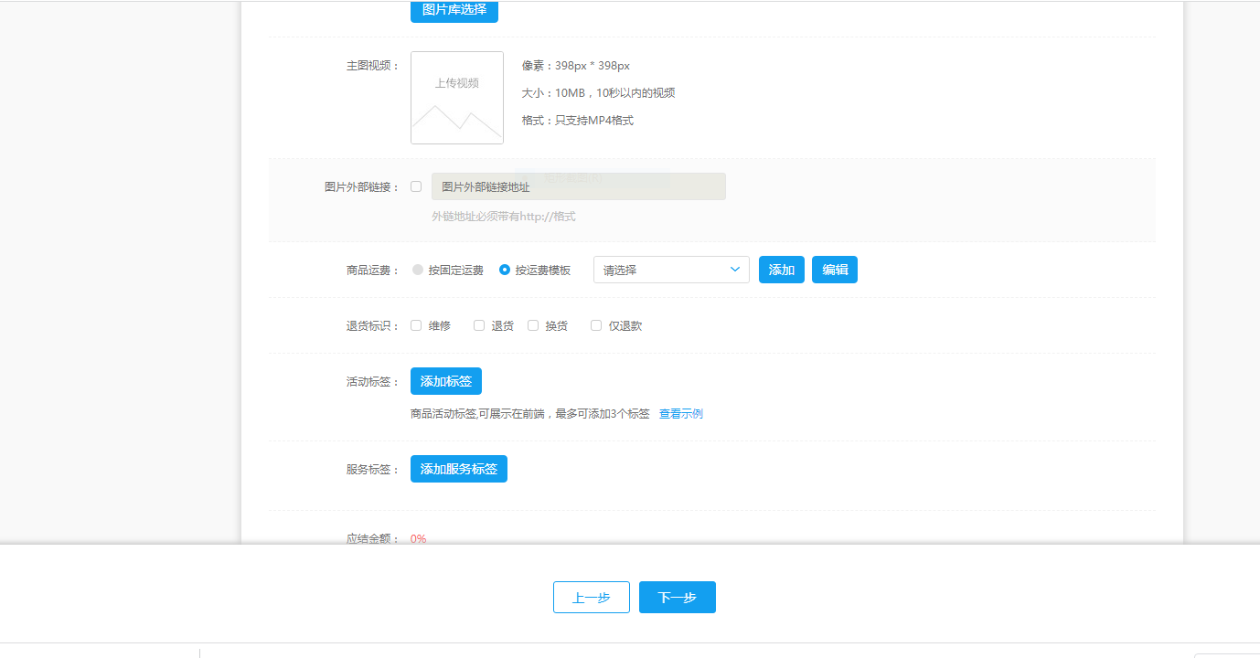Select the 按固定运费 radio option

tap(418, 270)
